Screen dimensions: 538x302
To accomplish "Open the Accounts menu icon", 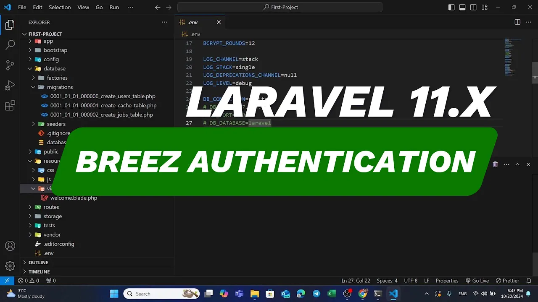I will pos(10,246).
